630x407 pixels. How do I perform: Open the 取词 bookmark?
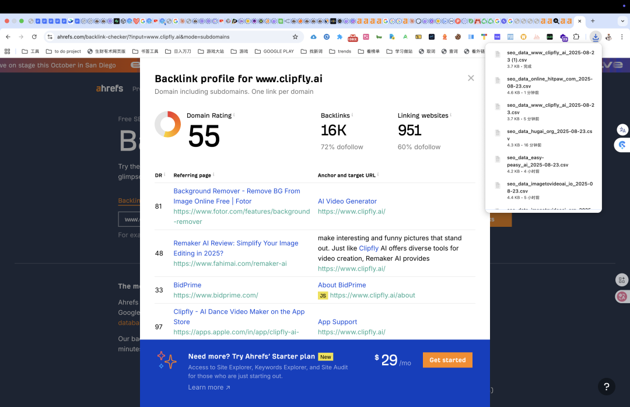(x=426, y=51)
